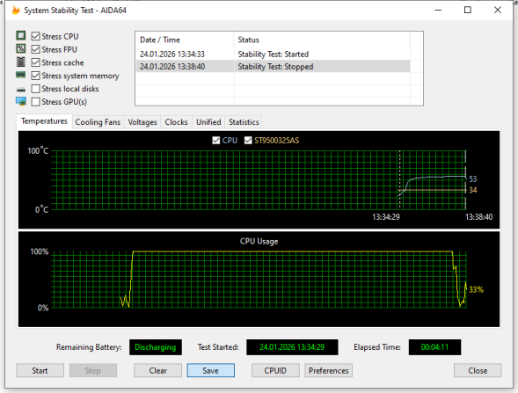Viewport: 518px width, 393px height.
Task: Click the greyed-out Stop button
Action: pyautogui.click(x=93, y=370)
